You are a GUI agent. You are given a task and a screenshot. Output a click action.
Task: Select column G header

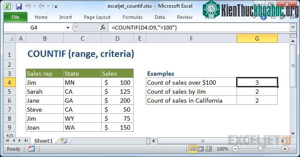coord(257,39)
